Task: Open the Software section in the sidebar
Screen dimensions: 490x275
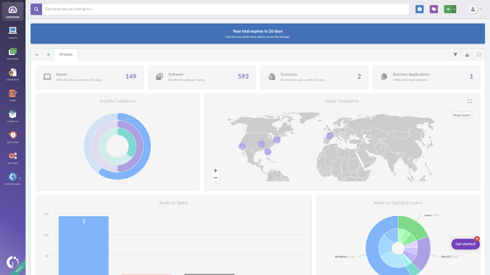Action: tap(12, 53)
